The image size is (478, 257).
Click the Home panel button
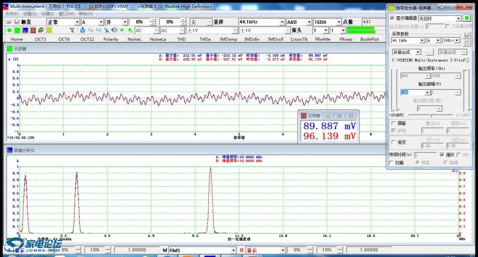tap(16, 39)
